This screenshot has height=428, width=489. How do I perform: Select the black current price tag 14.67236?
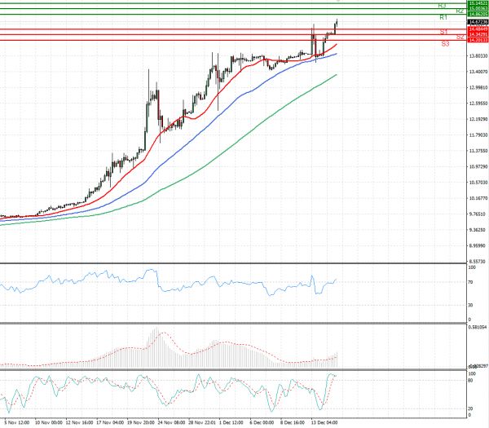[478, 22]
